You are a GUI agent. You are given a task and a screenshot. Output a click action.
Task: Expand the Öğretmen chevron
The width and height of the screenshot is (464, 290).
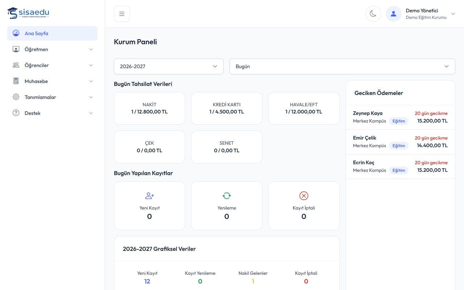click(x=91, y=49)
